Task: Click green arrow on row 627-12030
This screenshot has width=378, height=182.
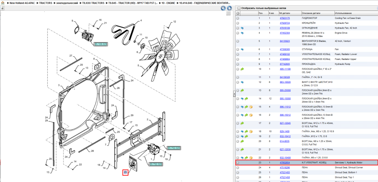Action: pos(242,149)
